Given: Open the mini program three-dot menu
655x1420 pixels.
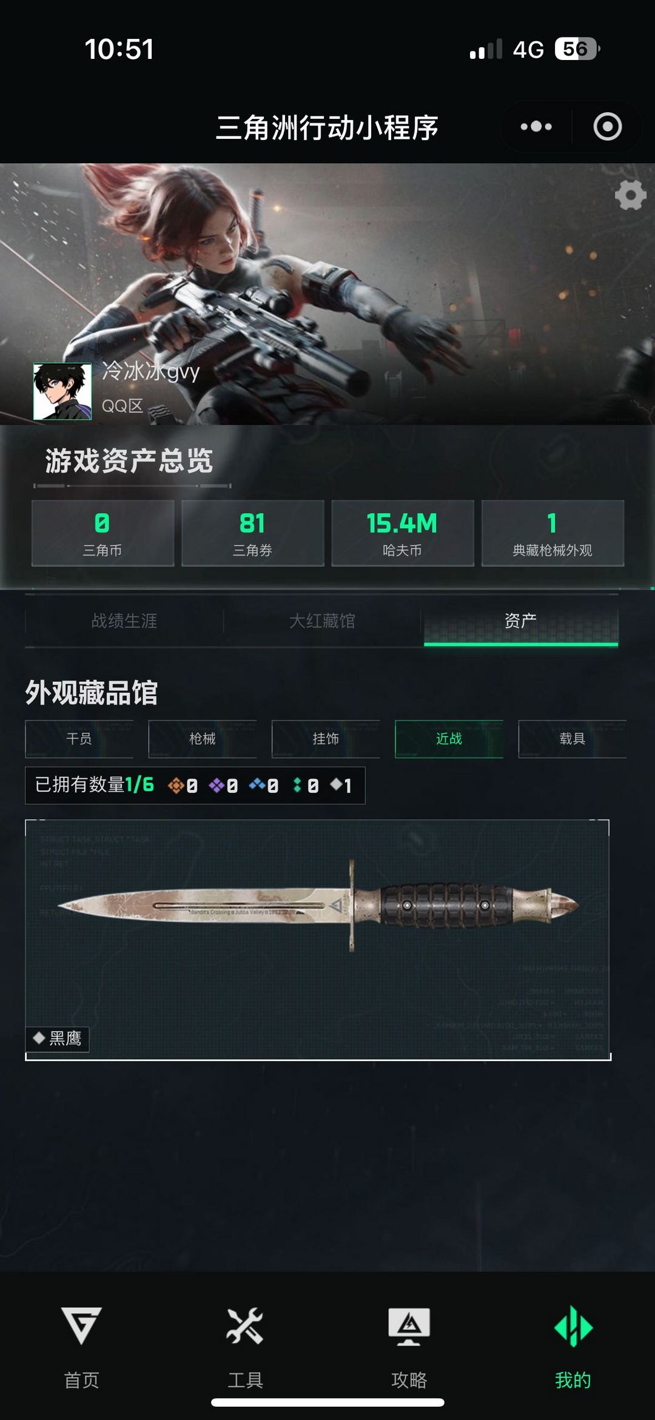Looking at the screenshot, I should tap(536, 127).
